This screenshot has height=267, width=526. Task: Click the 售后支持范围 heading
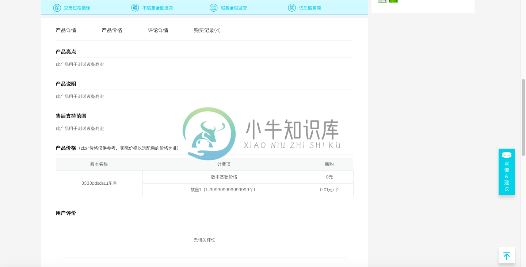71,116
